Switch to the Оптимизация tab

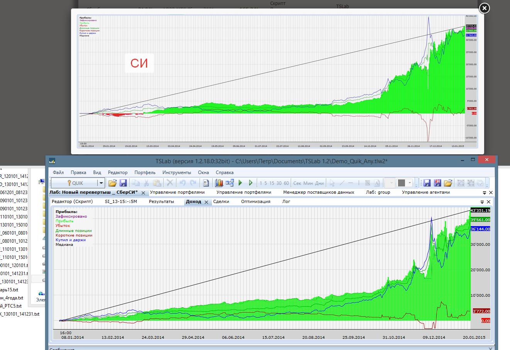(256, 201)
